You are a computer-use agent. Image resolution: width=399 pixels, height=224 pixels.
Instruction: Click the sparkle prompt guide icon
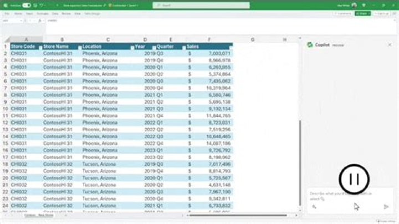pos(314,207)
